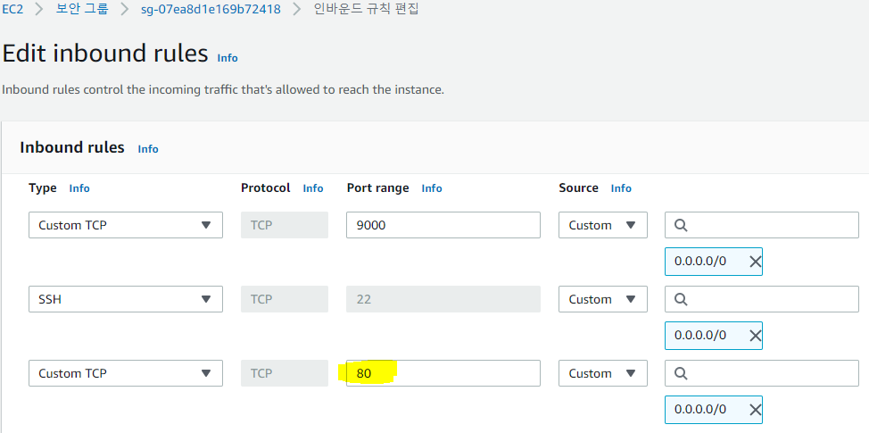Open the Type dropdown for port 80 rule
Image resolution: width=869 pixels, height=433 pixels.
(x=125, y=373)
